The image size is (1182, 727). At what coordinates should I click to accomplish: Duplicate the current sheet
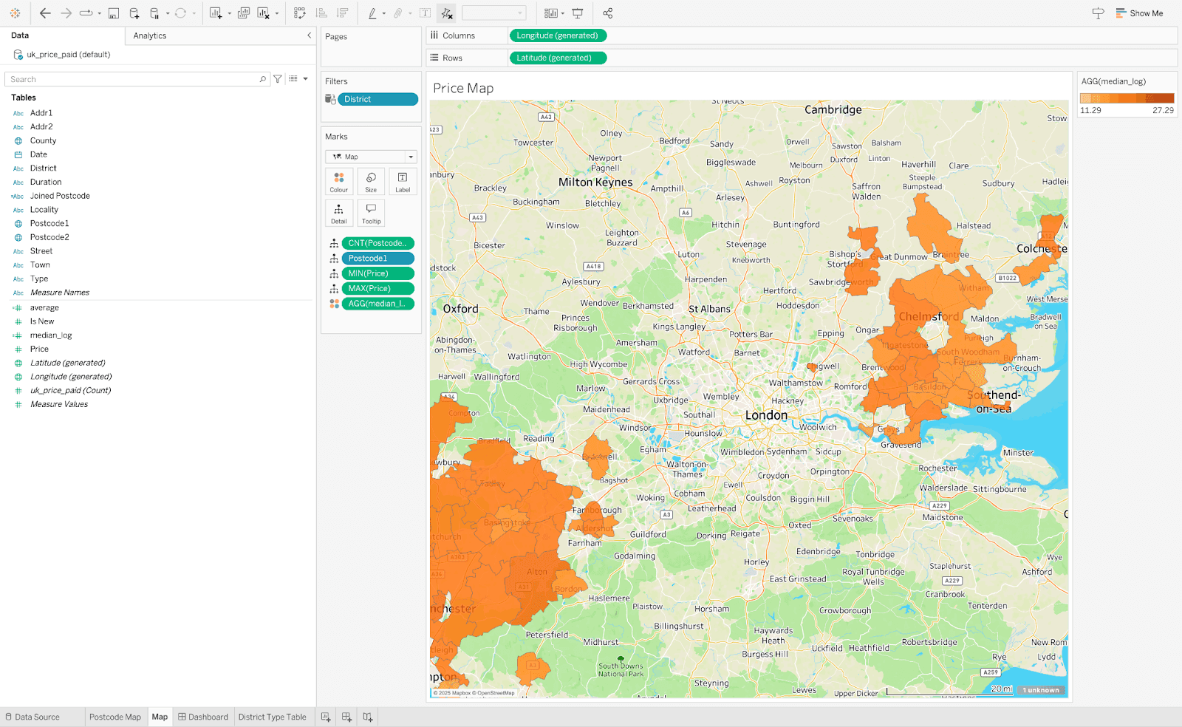[243, 13]
